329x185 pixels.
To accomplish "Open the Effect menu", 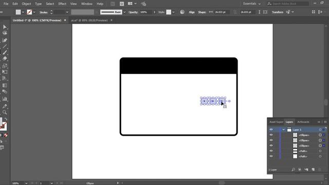I will click(x=62, y=4).
